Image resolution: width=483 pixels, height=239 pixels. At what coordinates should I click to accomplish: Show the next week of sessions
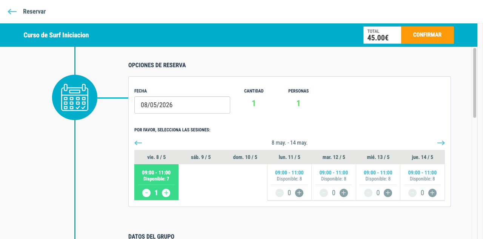click(441, 143)
